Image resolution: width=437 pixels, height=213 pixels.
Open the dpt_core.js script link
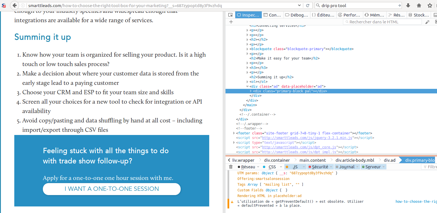(299, 147)
